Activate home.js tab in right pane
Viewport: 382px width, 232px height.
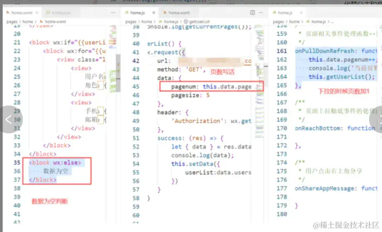click(285, 13)
